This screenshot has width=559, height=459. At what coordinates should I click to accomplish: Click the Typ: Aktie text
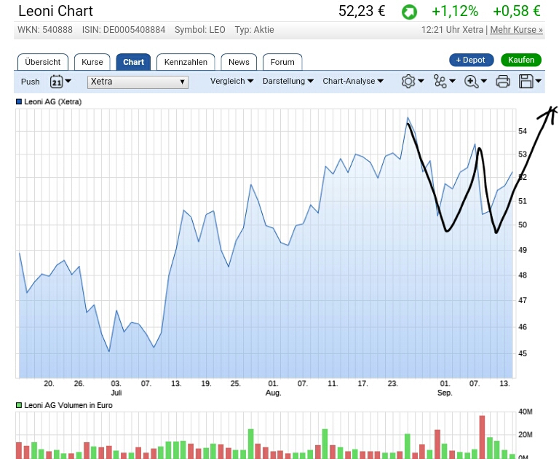(254, 30)
